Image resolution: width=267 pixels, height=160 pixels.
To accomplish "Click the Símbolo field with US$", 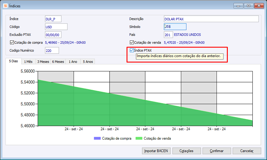I will (x=175, y=27).
